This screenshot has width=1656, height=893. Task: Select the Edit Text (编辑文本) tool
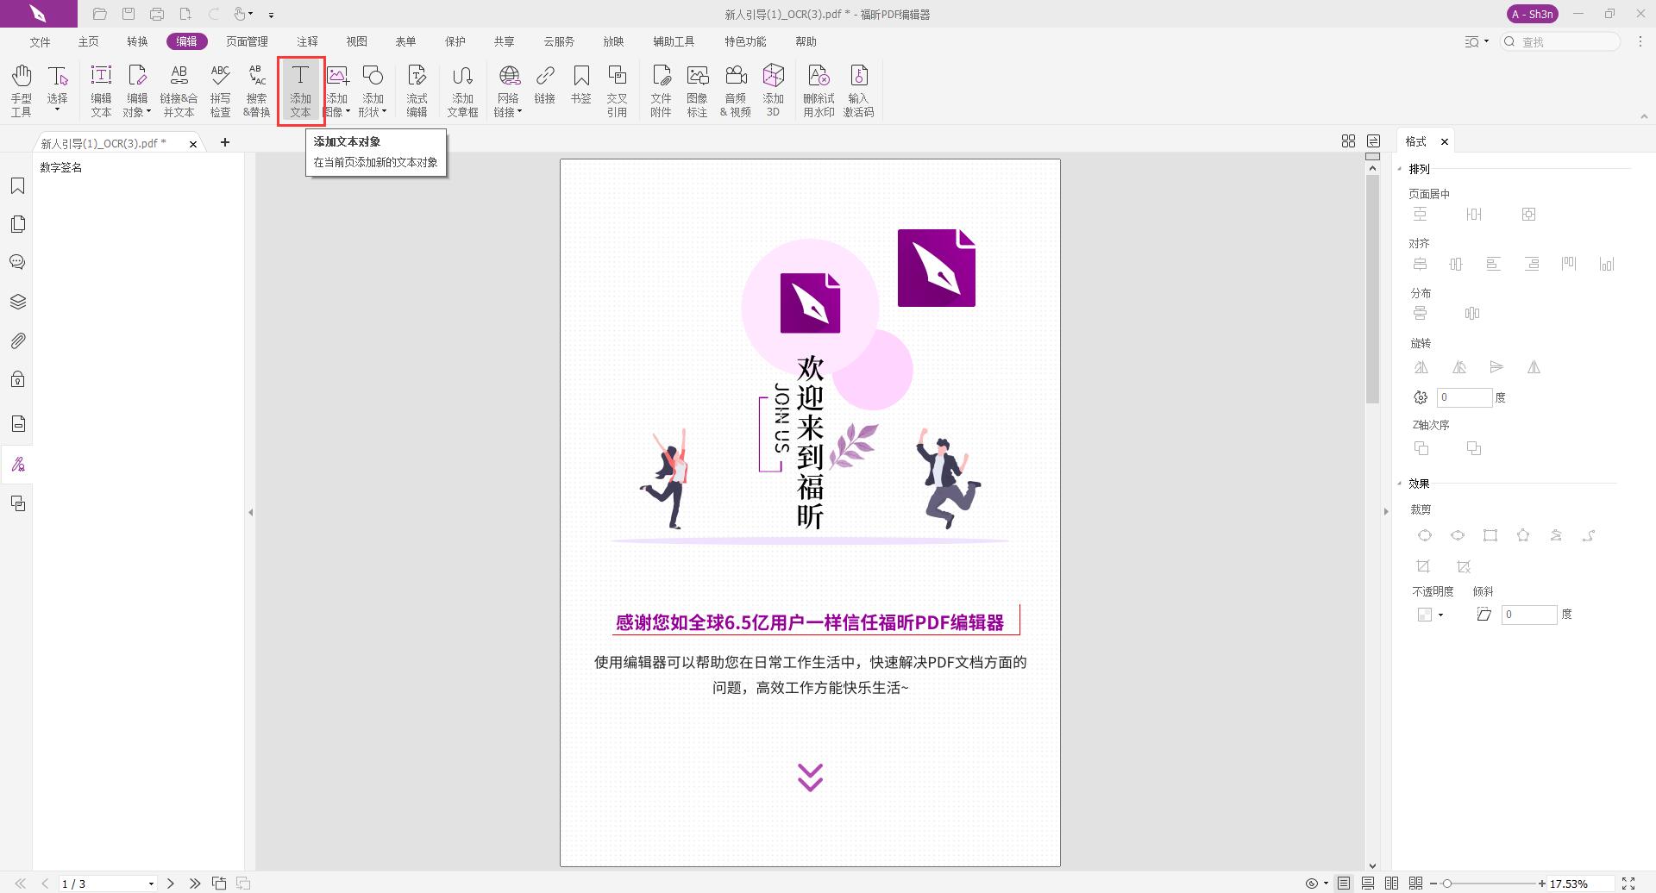point(101,90)
